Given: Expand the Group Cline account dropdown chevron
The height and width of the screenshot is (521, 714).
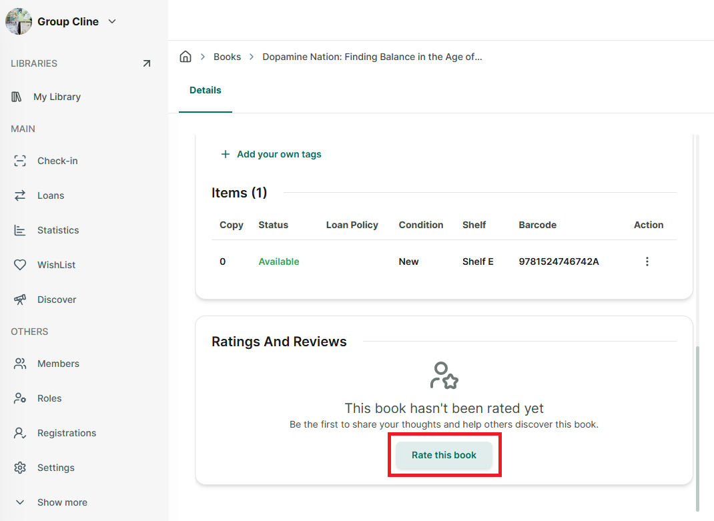Looking at the screenshot, I should pos(113,21).
